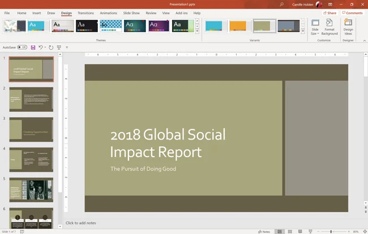Click the Undo arrow icon
Viewport: 368px width, 234px height.
41,47
